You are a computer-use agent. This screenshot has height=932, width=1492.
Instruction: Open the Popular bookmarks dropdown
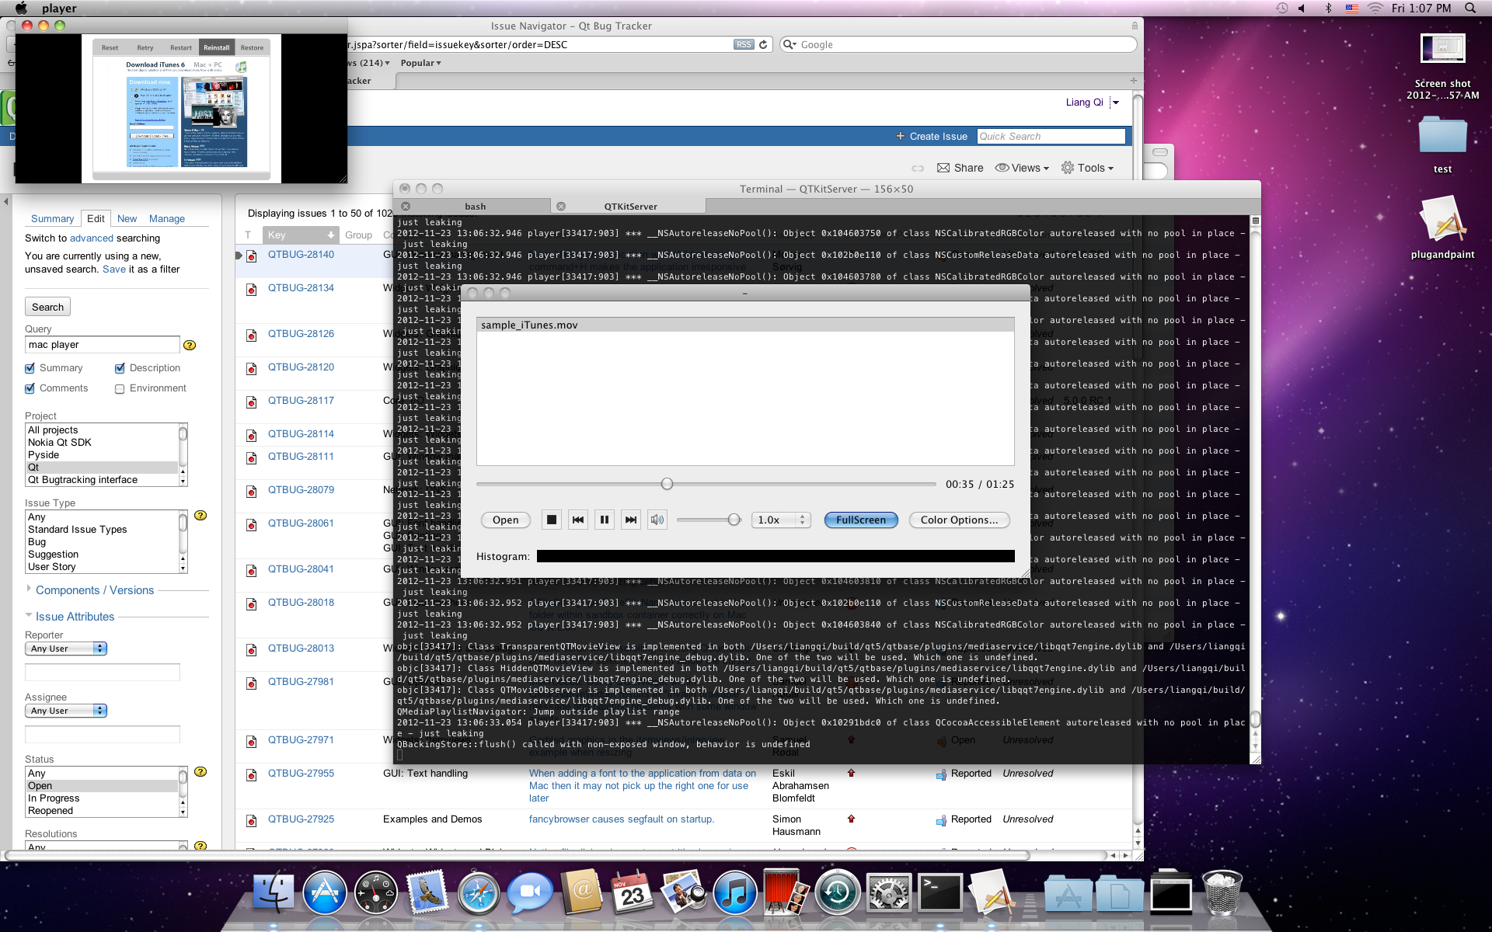pyautogui.click(x=420, y=63)
